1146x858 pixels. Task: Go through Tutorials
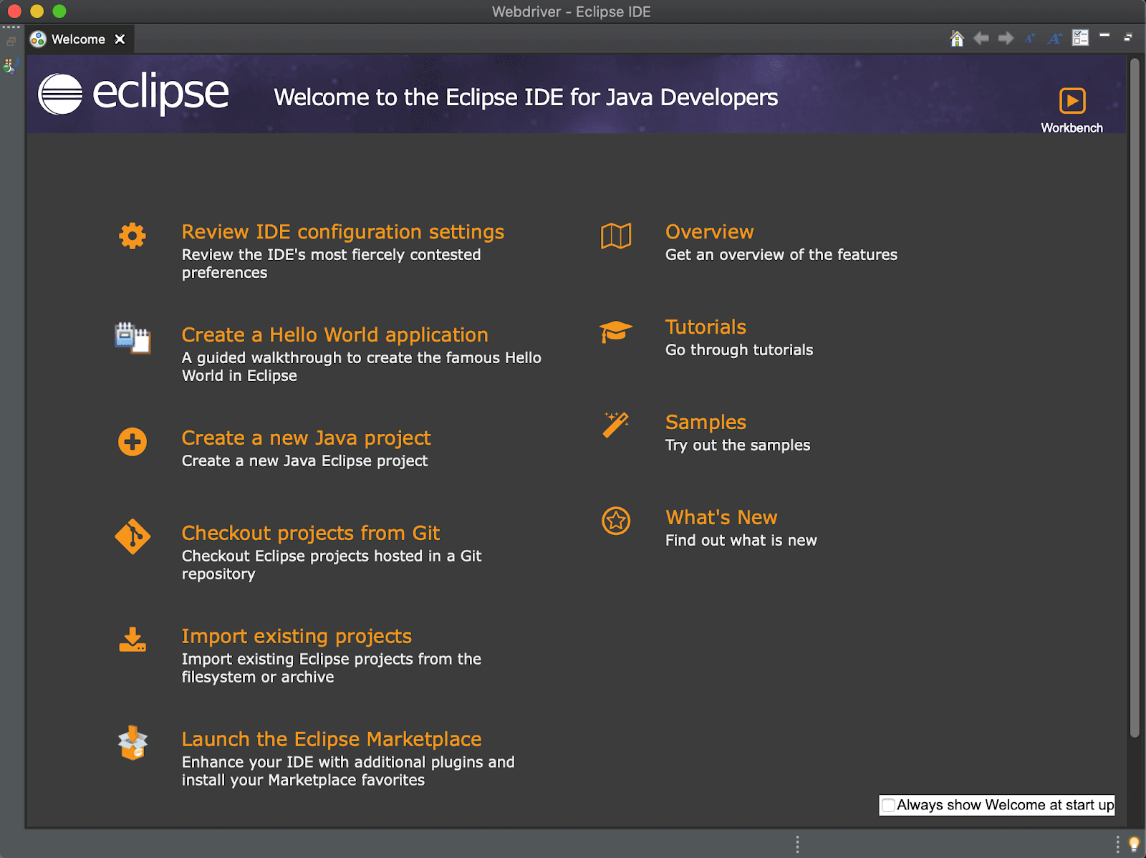click(x=706, y=327)
